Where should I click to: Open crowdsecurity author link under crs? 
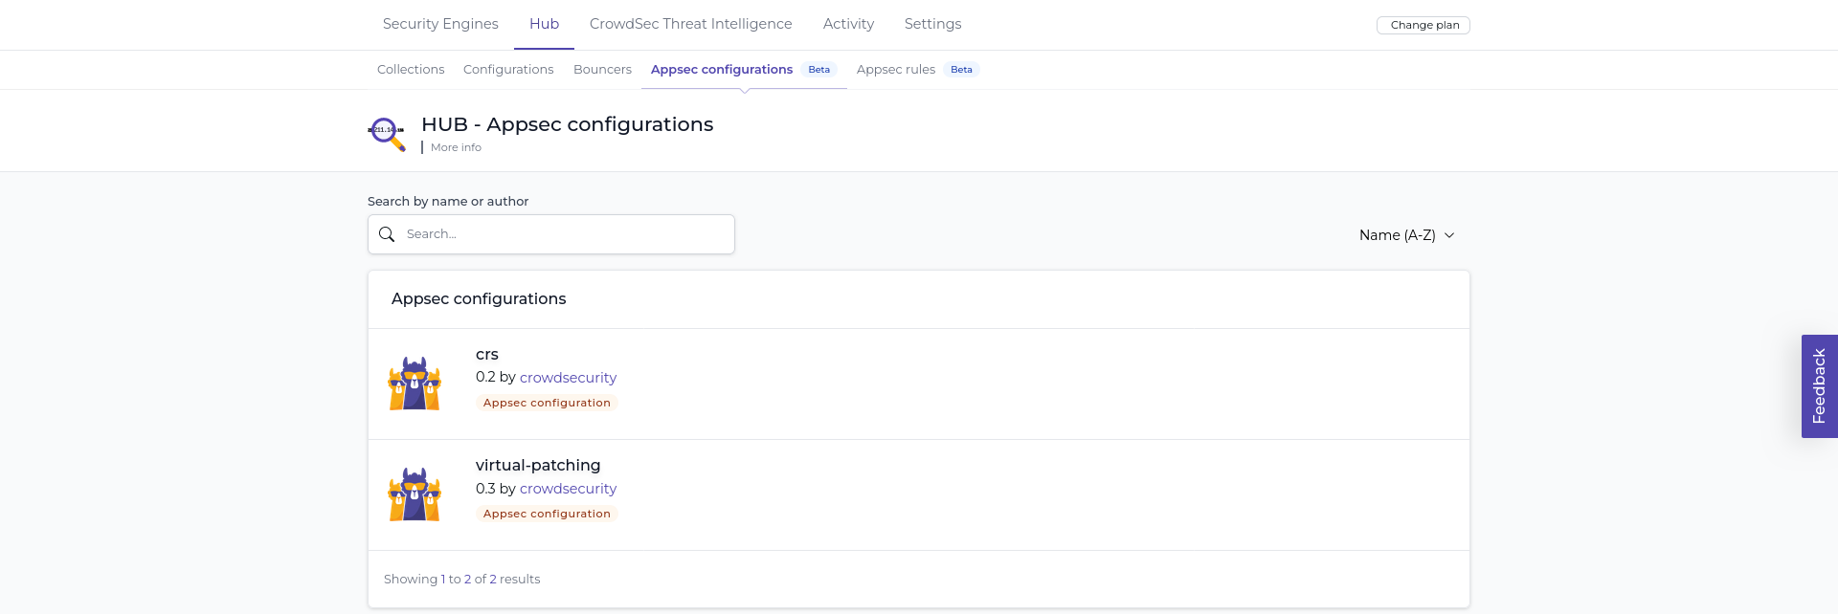pos(568,377)
